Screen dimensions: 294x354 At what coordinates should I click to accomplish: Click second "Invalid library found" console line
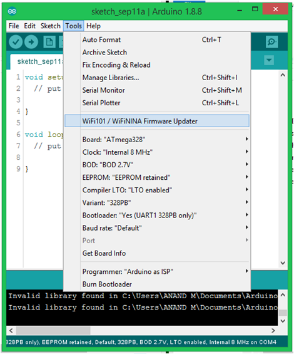(x=143, y=308)
